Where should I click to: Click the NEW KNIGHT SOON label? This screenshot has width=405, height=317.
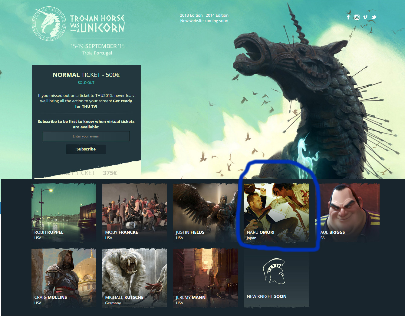pos(267,296)
